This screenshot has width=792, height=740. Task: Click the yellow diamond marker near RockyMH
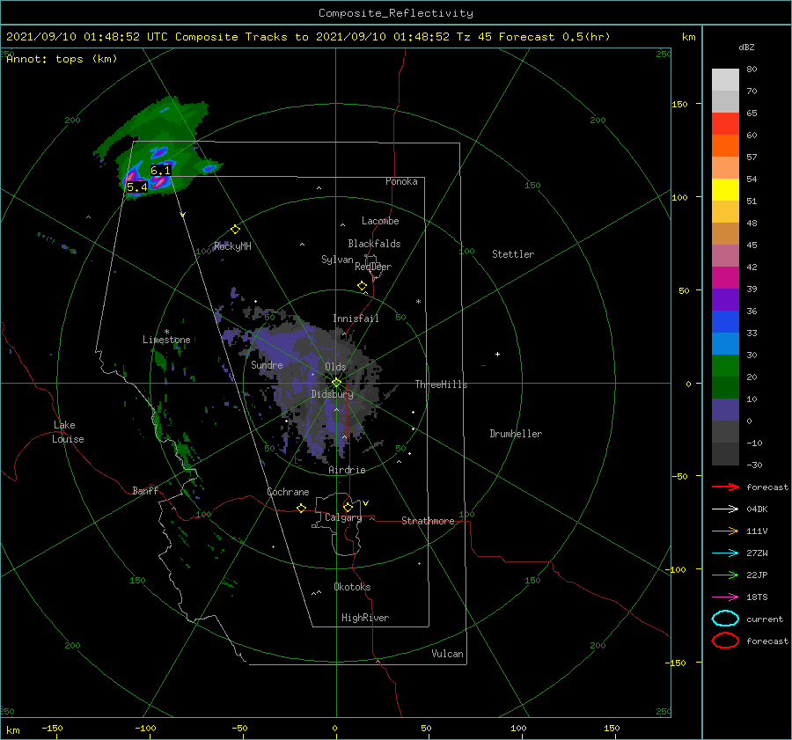click(235, 230)
